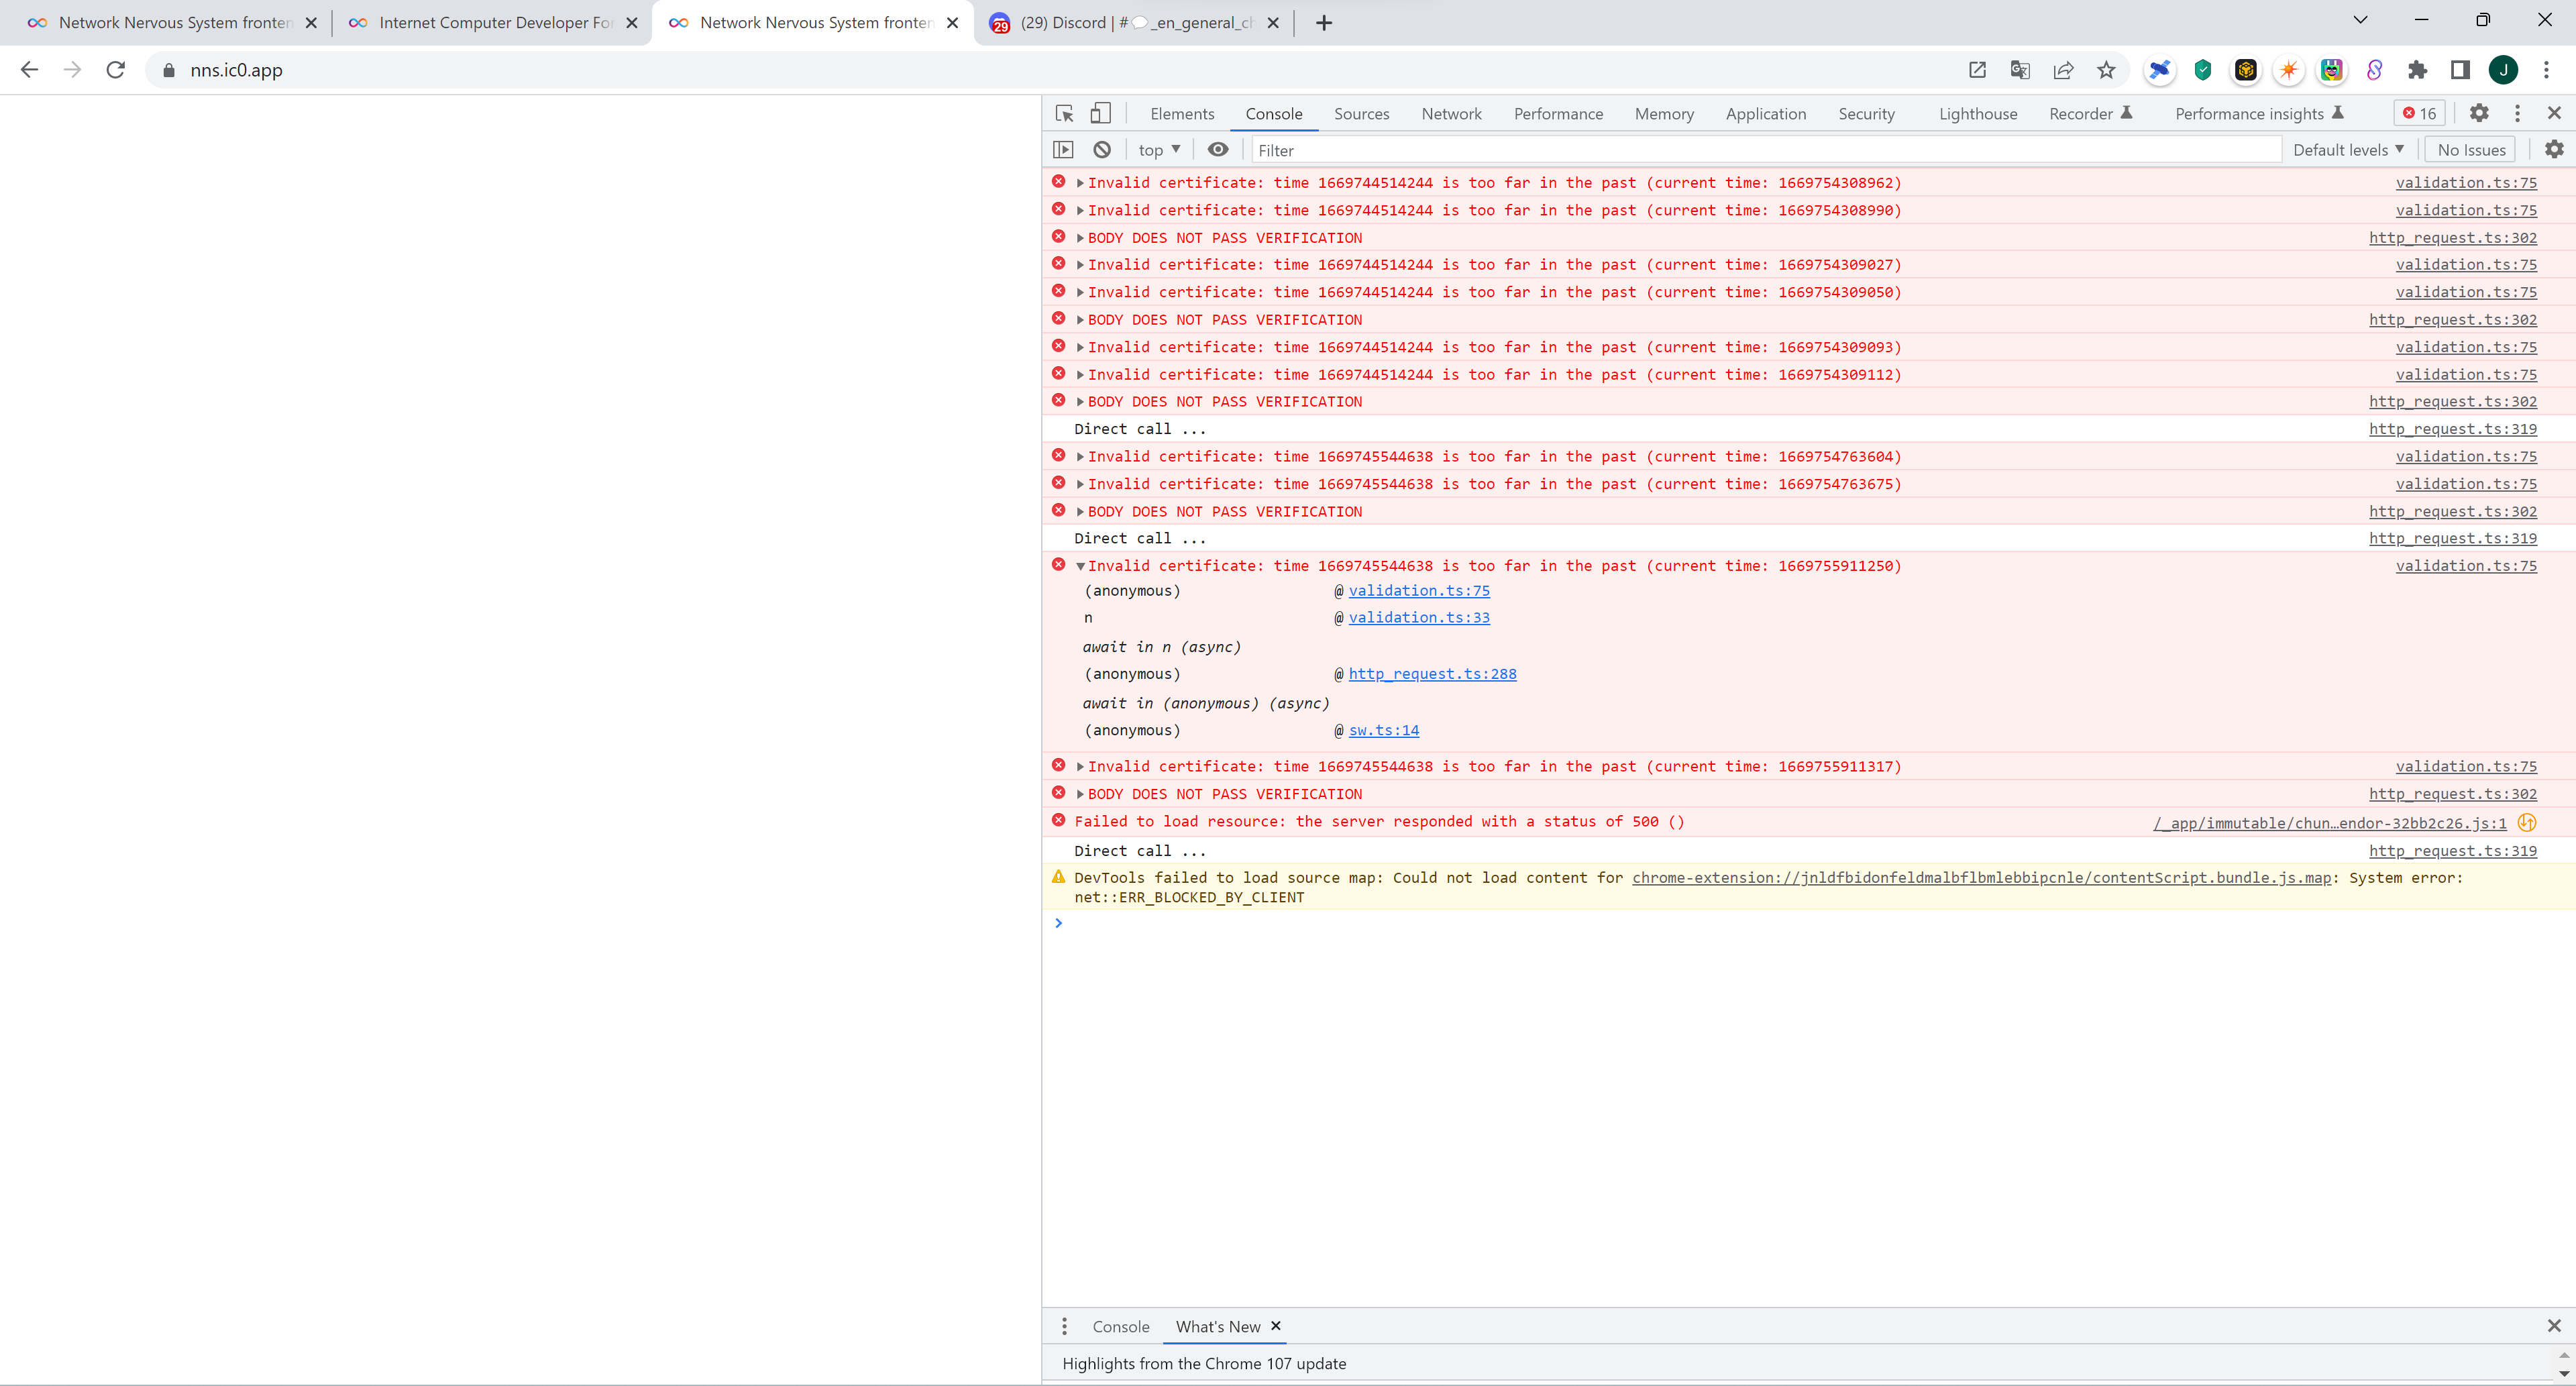The image size is (2576, 1386).
Task: Click the browser reload page icon
Action: [x=116, y=70]
